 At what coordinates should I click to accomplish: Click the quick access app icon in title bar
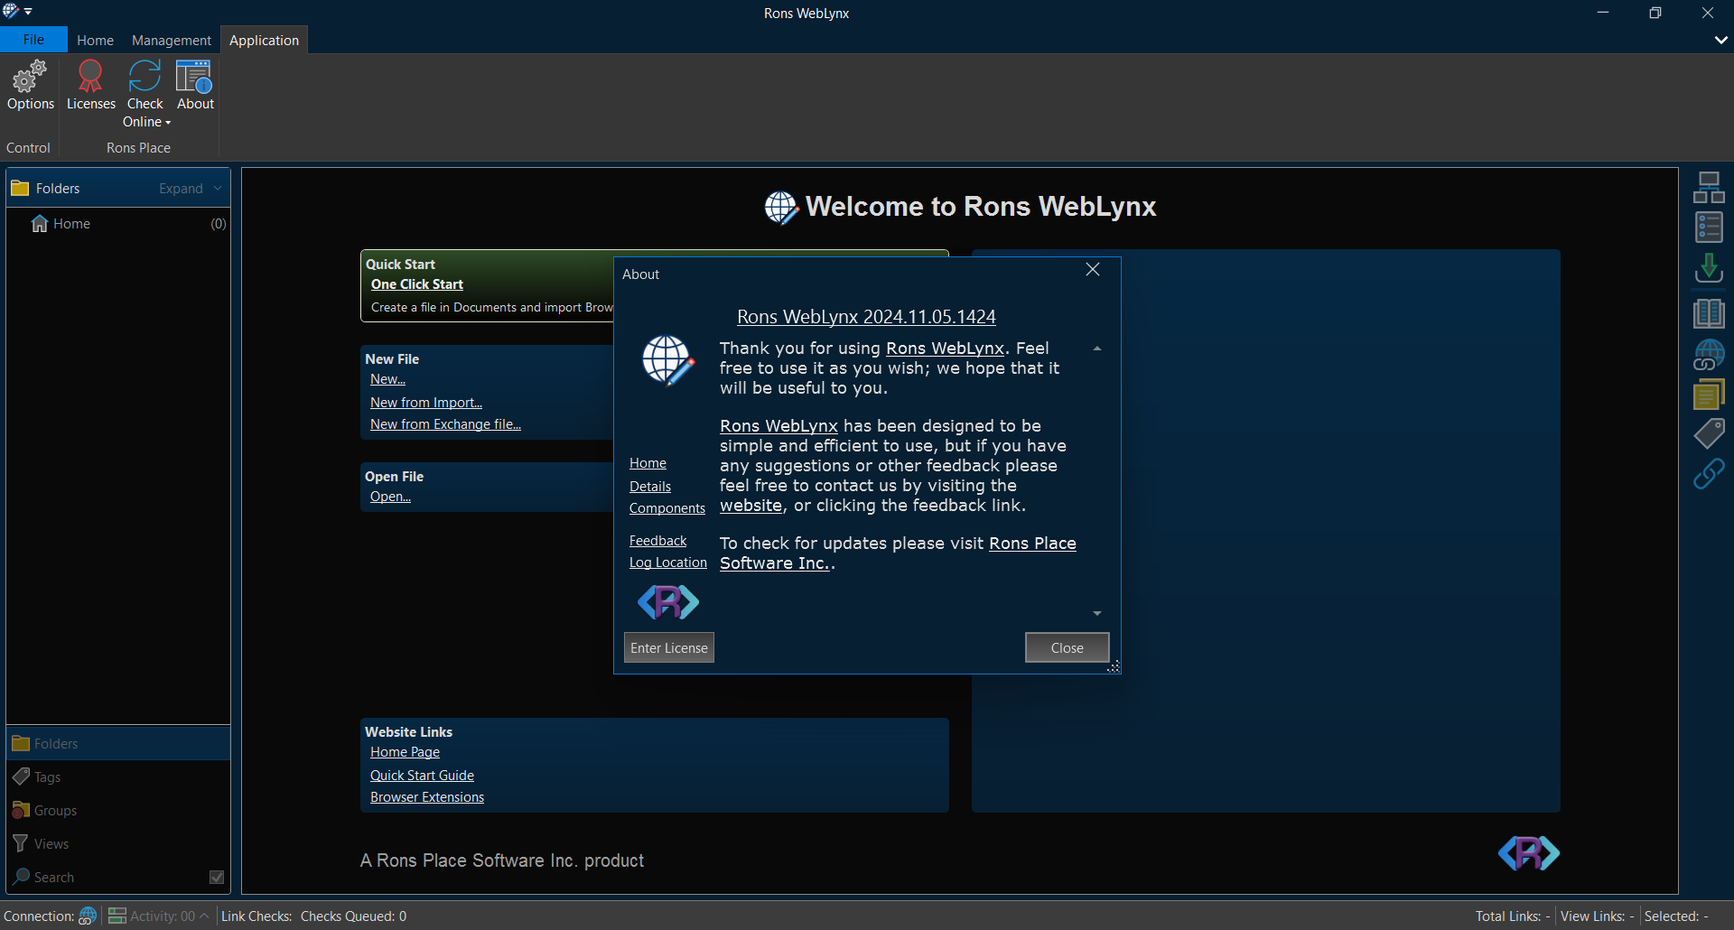tap(11, 11)
